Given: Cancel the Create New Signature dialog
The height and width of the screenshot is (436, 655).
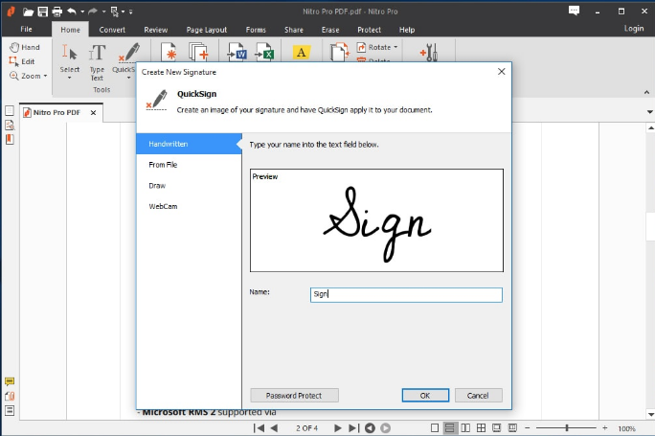Looking at the screenshot, I should pos(478,396).
